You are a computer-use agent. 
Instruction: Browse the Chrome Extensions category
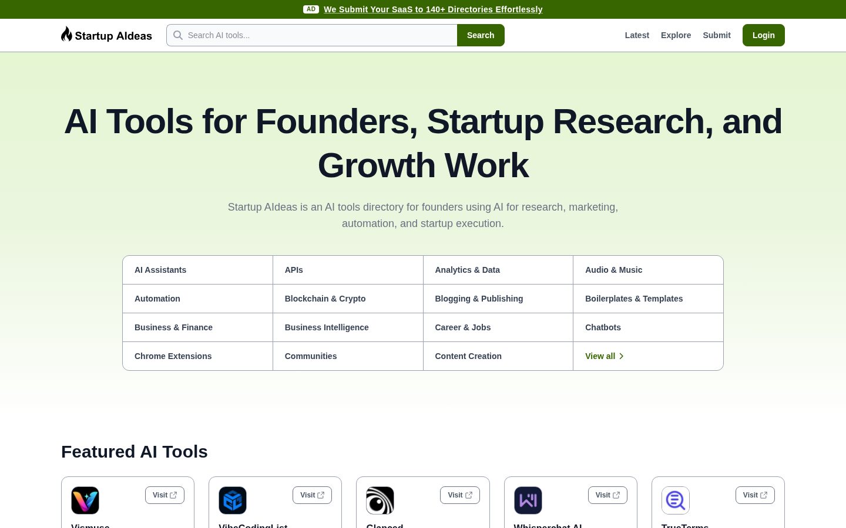[198, 356]
